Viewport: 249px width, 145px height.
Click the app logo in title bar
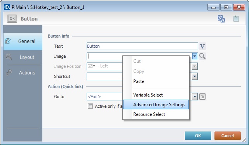(x=7, y=7)
